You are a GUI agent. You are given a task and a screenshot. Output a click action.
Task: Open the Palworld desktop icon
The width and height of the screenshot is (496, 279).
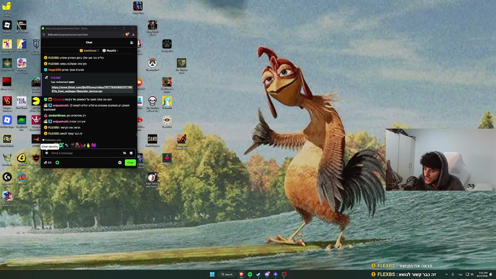pos(167,103)
